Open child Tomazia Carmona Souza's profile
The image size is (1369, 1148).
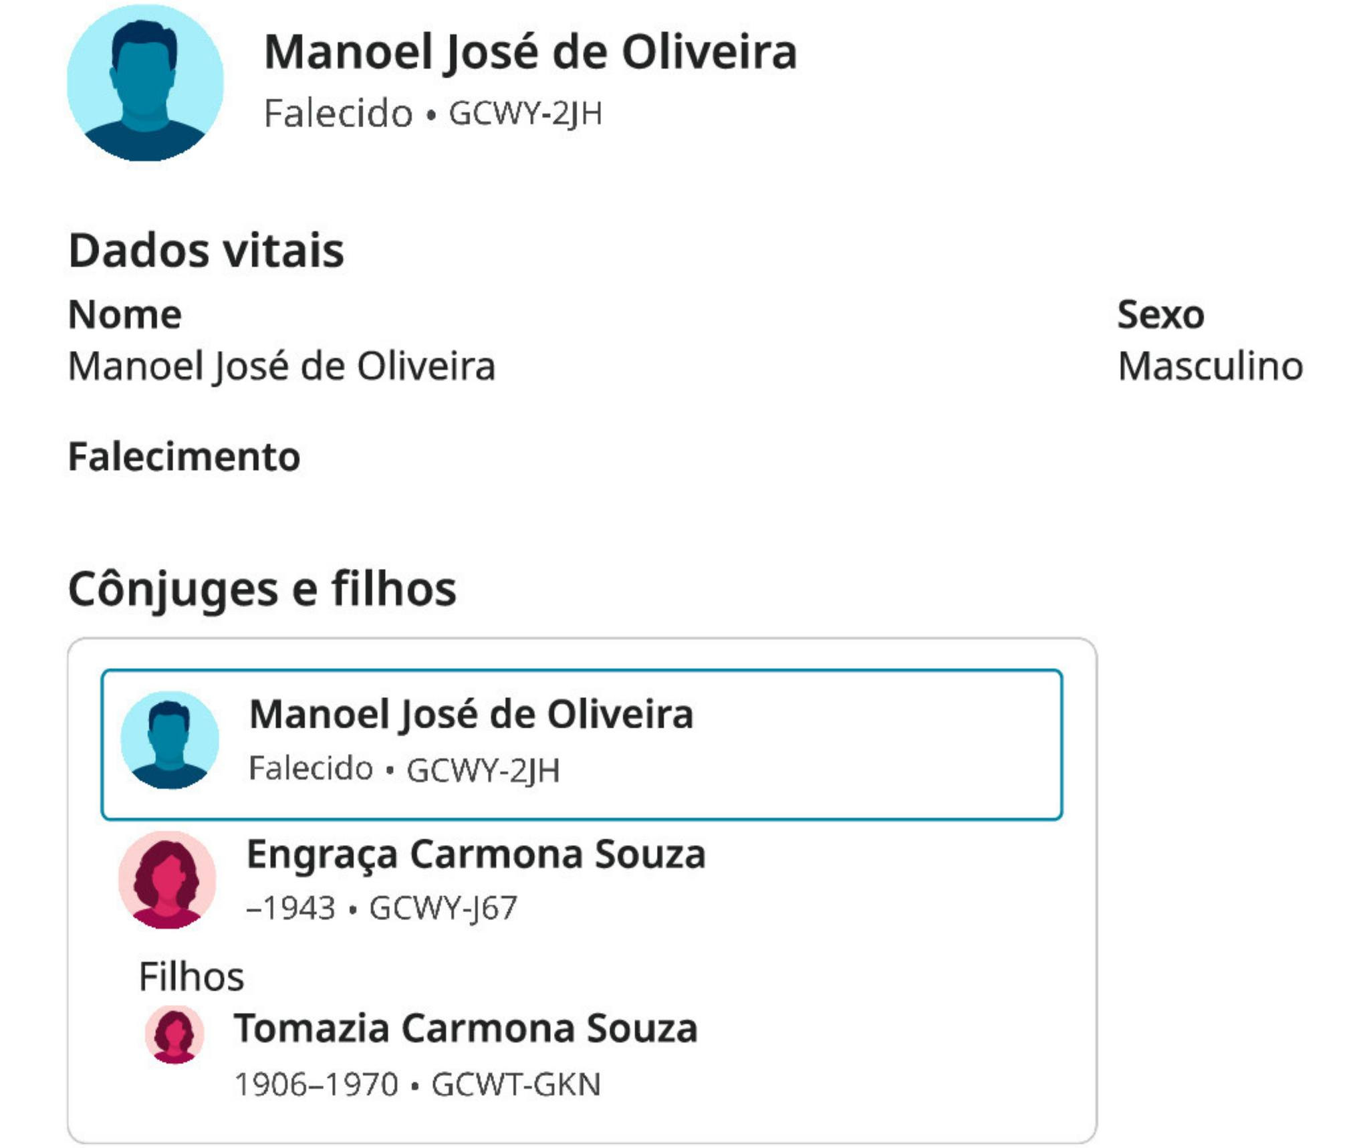point(465,1028)
